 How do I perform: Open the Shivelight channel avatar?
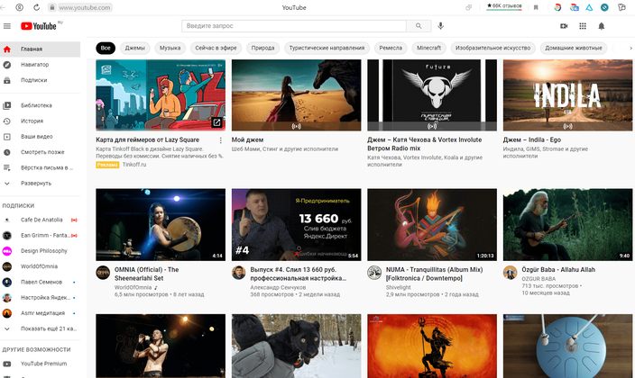374,273
